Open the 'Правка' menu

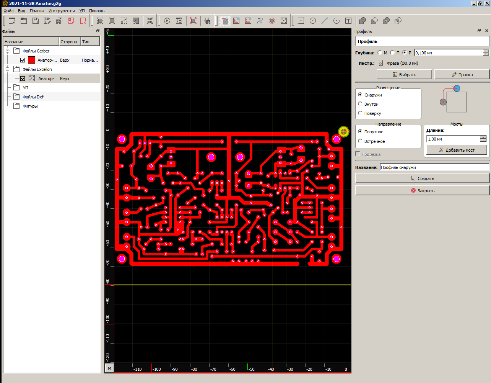[37, 11]
